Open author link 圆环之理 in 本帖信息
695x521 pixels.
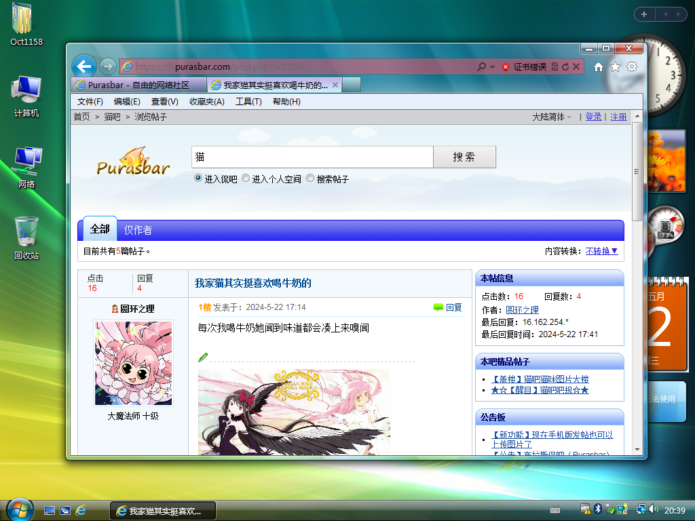coord(522,310)
